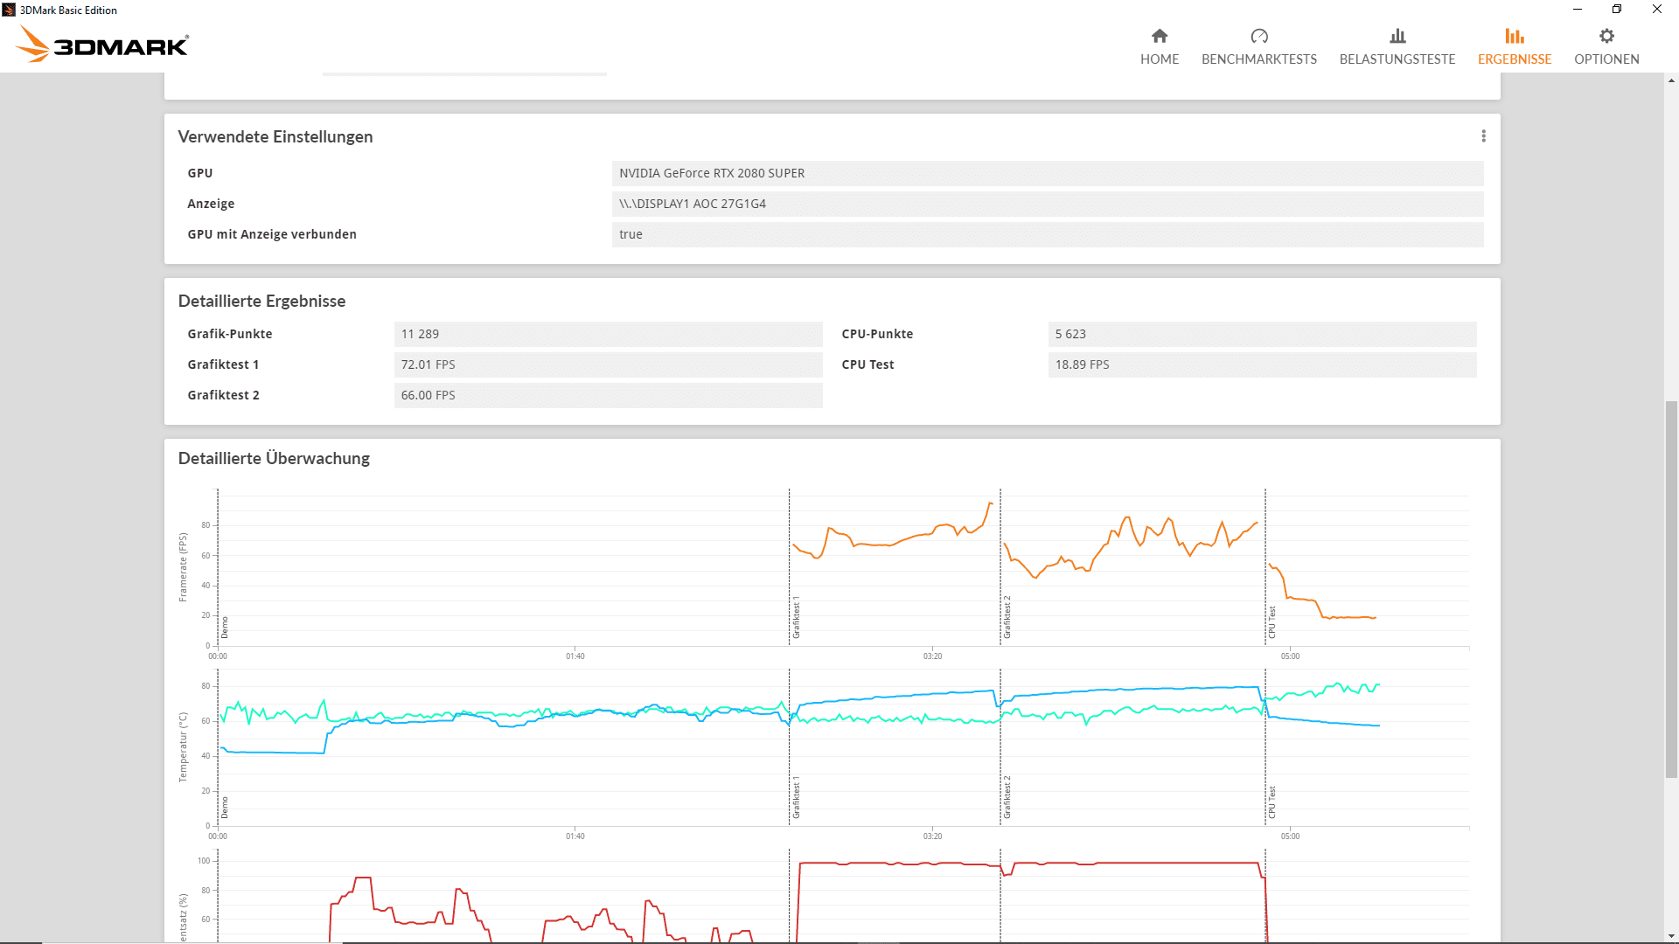Click the scroll up arrow
Image resolution: width=1679 pixels, height=944 pixels.
[1671, 80]
